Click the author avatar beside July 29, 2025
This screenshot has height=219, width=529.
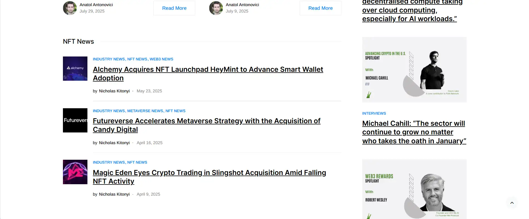pos(70,8)
